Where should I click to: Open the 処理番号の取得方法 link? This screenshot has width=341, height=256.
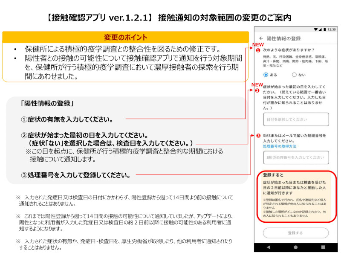click(x=279, y=146)
